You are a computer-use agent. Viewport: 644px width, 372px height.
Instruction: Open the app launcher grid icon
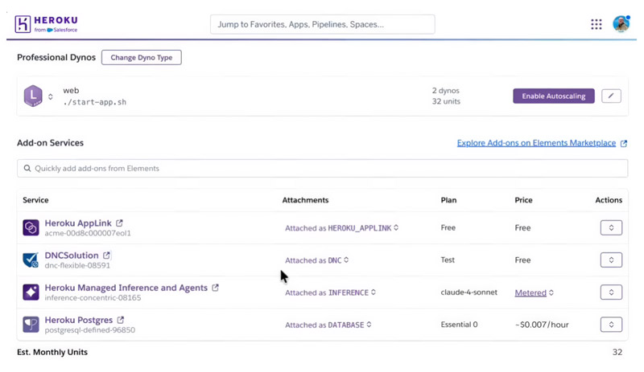pyautogui.click(x=597, y=24)
